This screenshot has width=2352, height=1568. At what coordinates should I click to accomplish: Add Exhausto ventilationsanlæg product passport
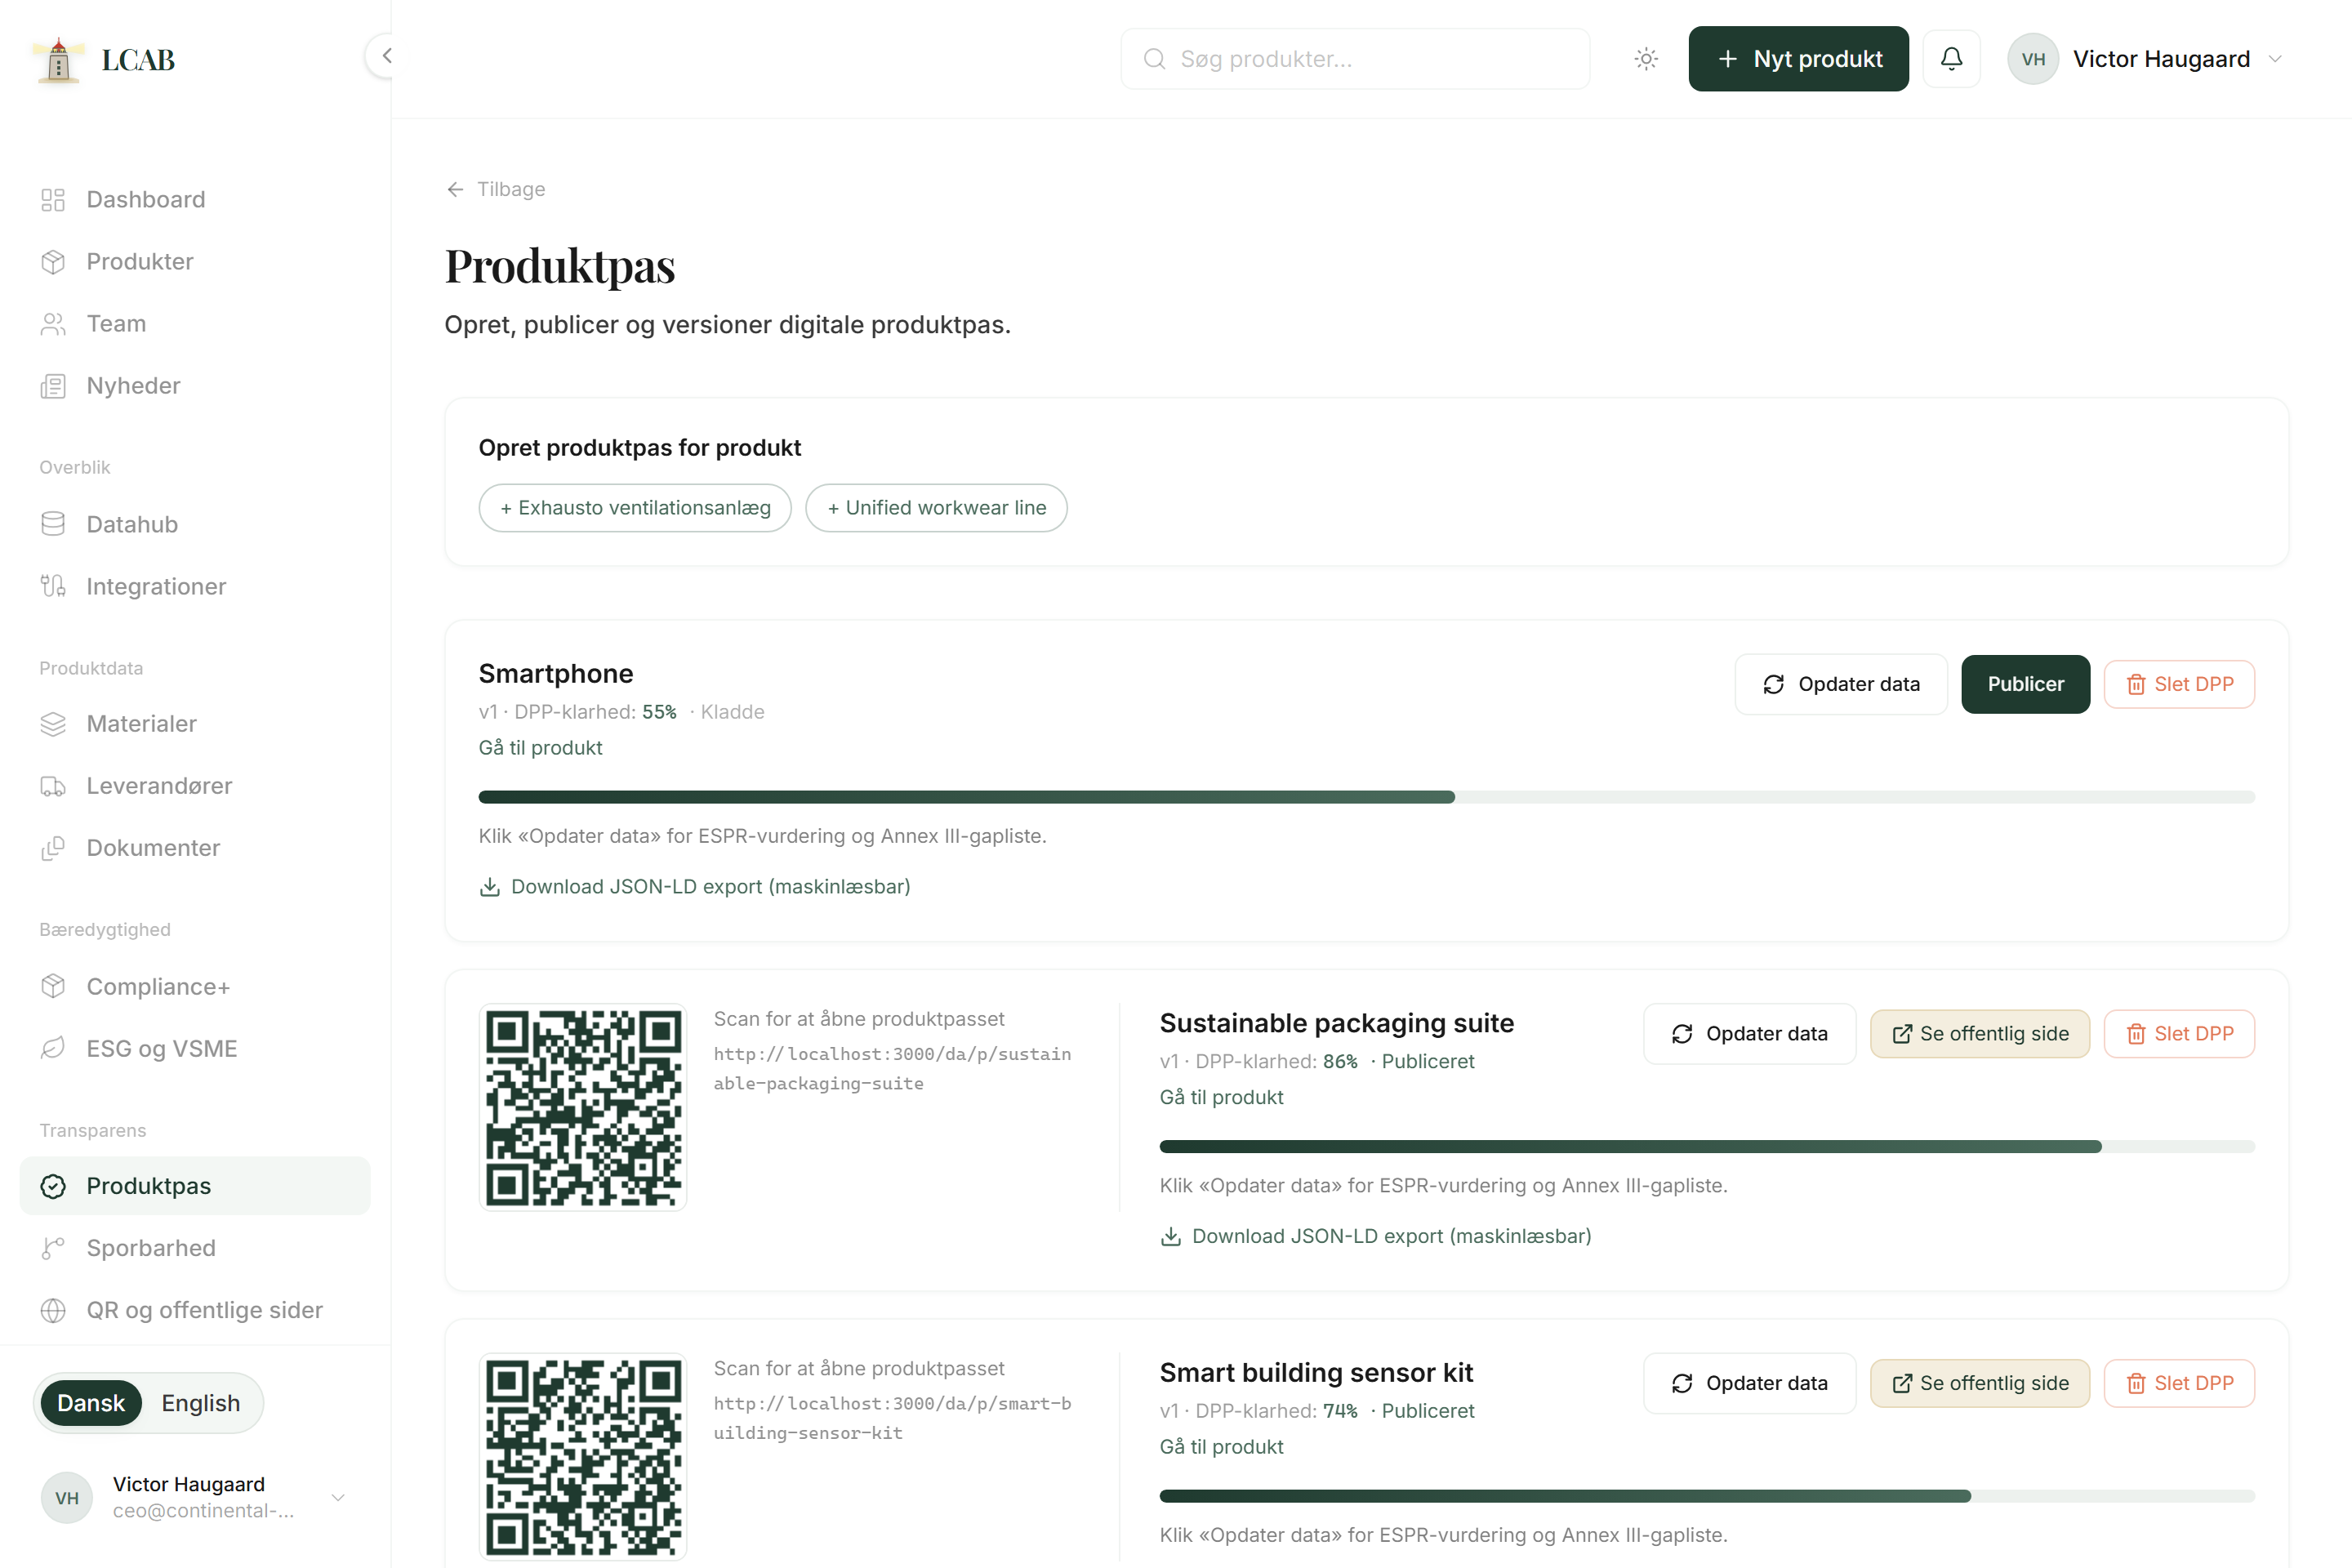(x=635, y=508)
